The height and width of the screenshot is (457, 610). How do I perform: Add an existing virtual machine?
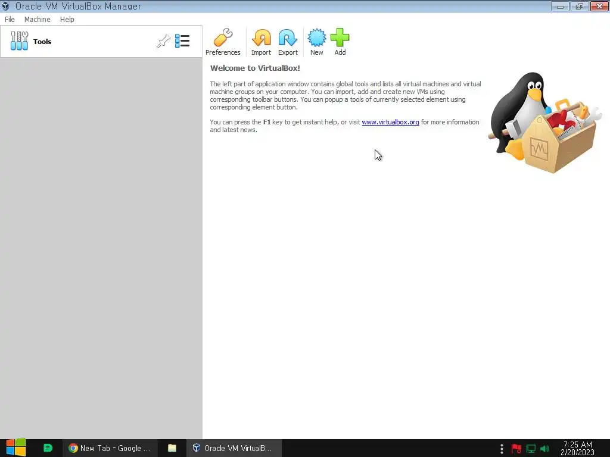click(x=340, y=42)
